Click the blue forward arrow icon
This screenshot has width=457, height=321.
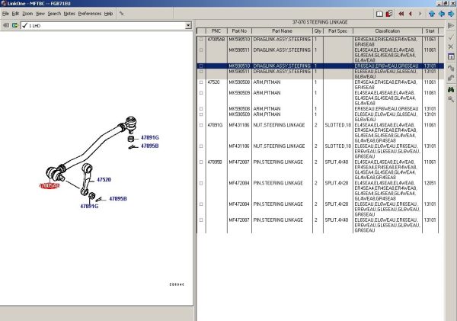pos(451,14)
